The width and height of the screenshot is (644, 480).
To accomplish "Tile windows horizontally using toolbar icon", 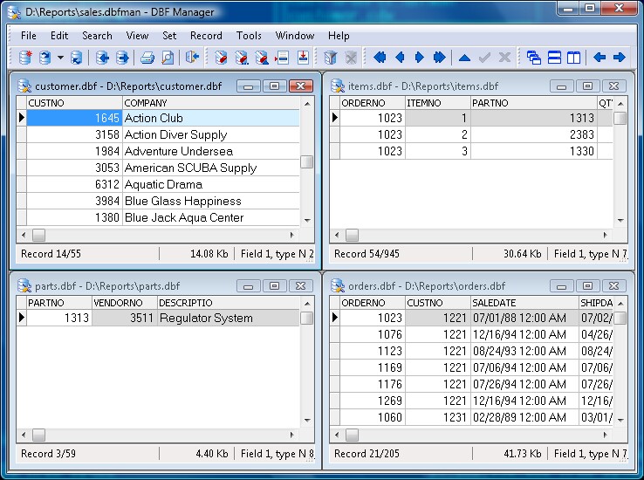I will coord(553,58).
